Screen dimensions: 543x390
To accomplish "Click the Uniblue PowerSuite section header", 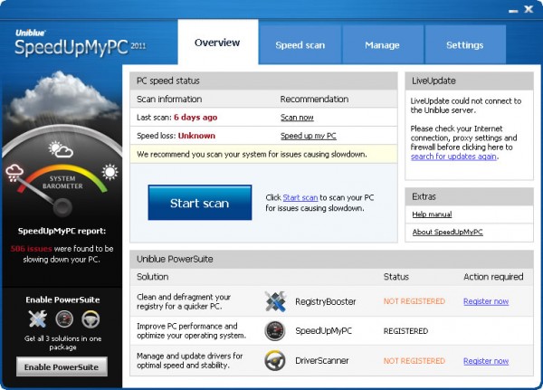I will (x=331, y=259).
